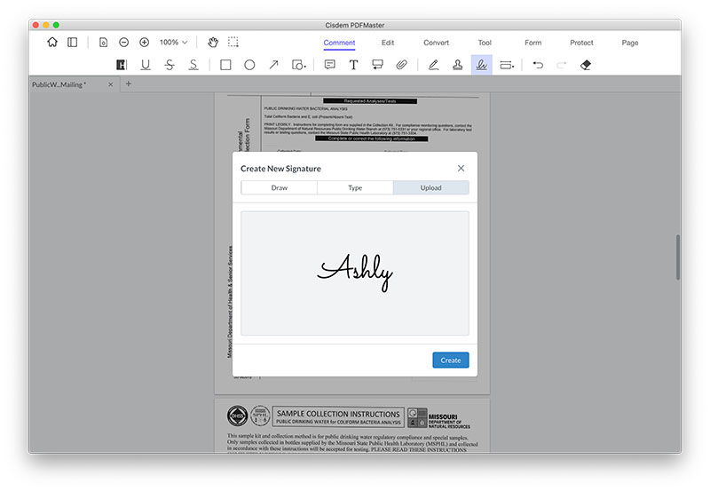This screenshot has height=491, width=710.
Task: Click the vertical scrollbar handle
Action: [678, 257]
